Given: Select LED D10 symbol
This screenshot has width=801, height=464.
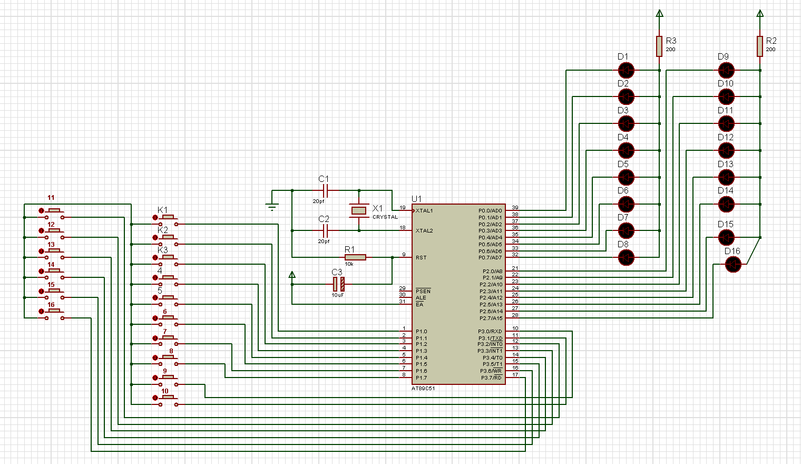Looking at the screenshot, I should tap(726, 97).
